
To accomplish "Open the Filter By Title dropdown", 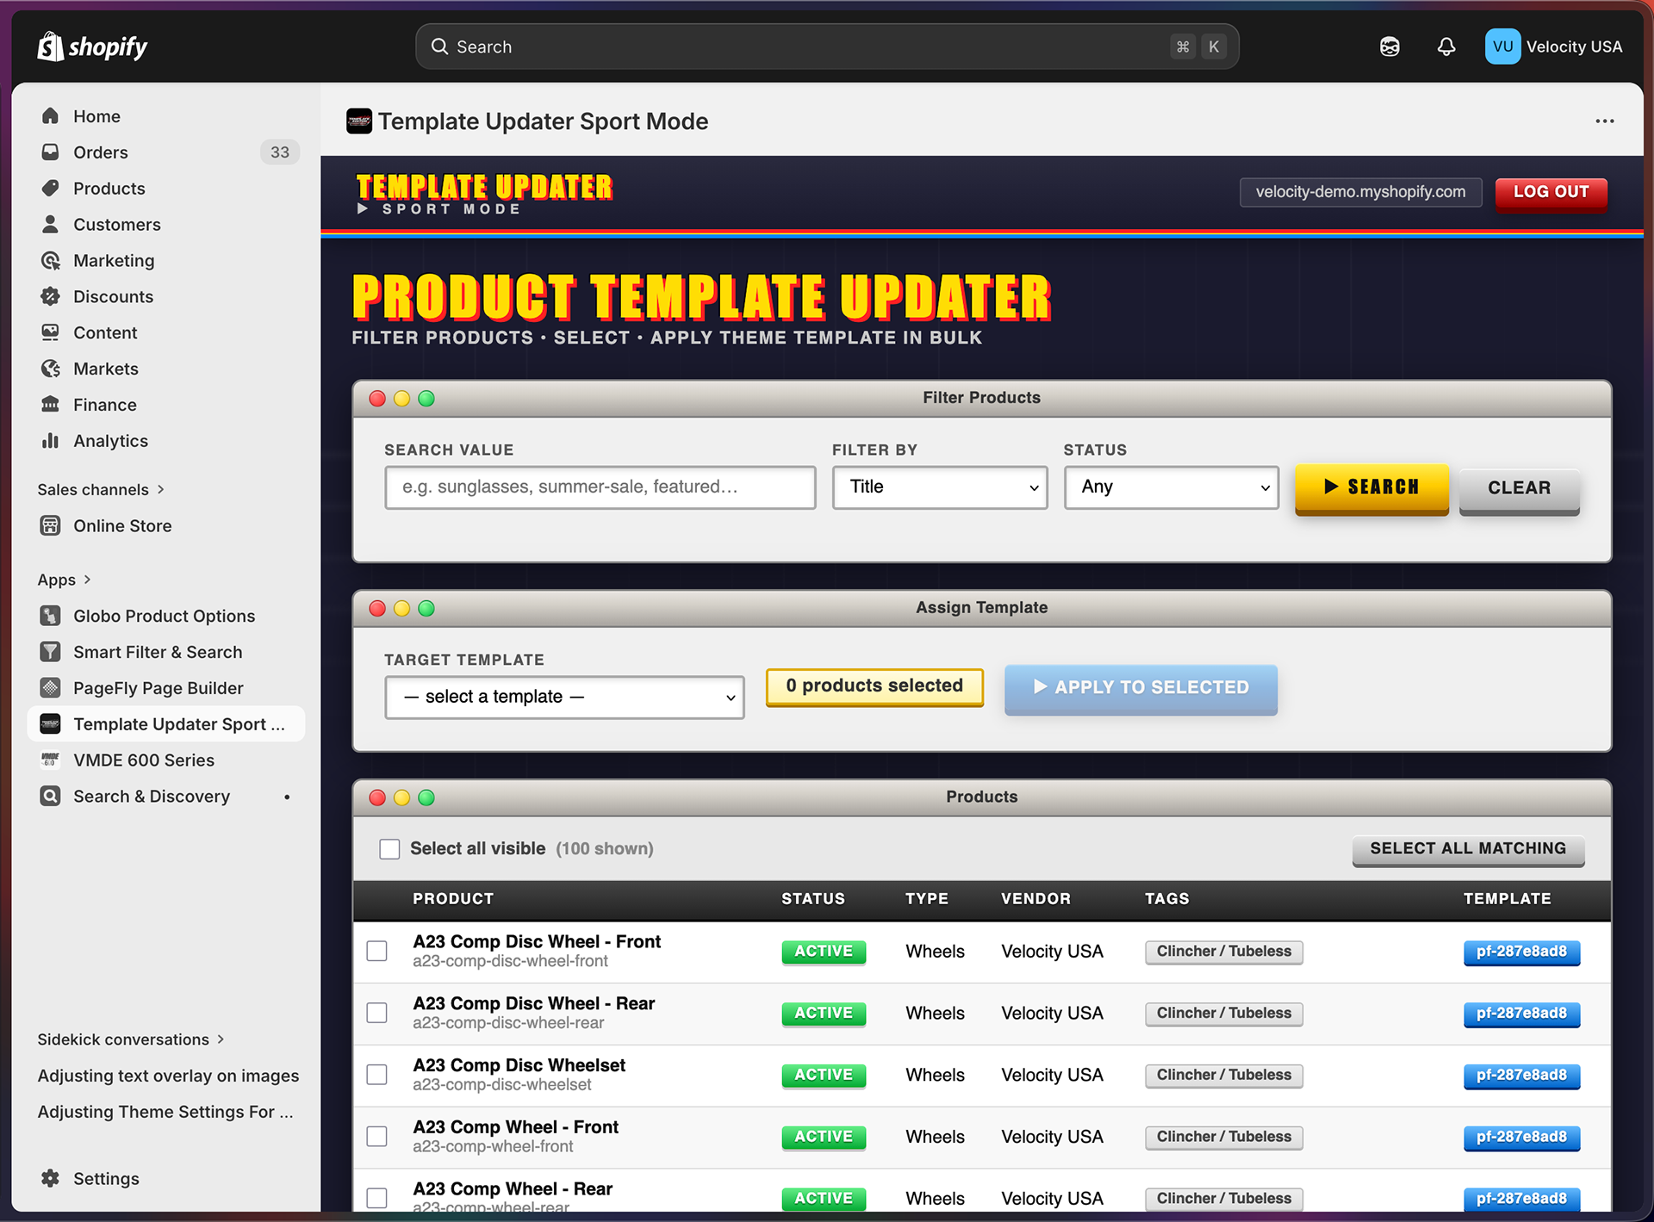I will tap(939, 487).
